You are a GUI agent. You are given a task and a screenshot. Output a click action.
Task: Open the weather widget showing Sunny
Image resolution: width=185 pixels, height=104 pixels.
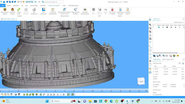pos(7,101)
